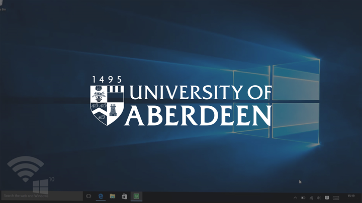Click the battery status tray icon
Image resolution: width=362 pixels, height=203 pixels.
pos(303,197)
